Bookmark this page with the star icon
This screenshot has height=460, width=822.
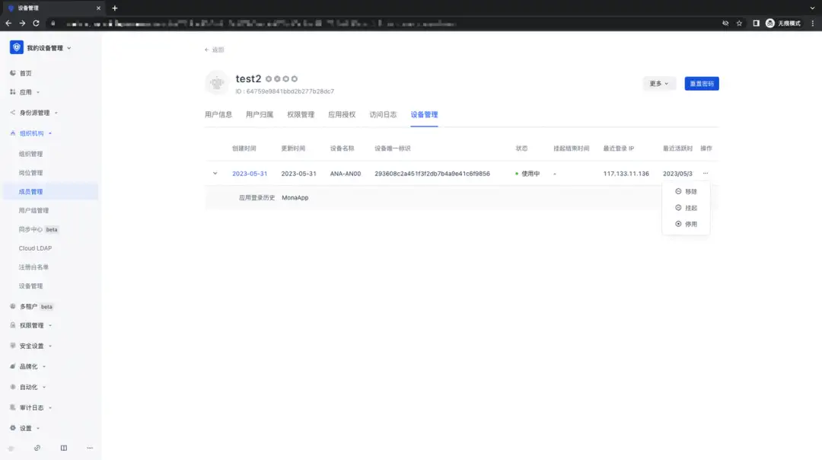point(739,23)
